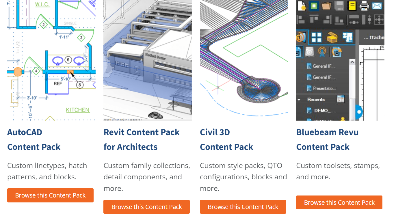Screen dimensions: 409x216
Task: Follow the Revit Content Pack for Architects heading
Action: tap(142, 139)
